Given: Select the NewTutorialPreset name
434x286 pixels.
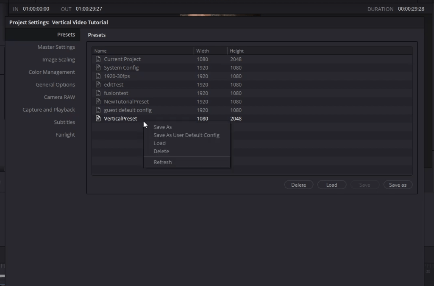Looking at the screenshot, I should coord(126,101).
